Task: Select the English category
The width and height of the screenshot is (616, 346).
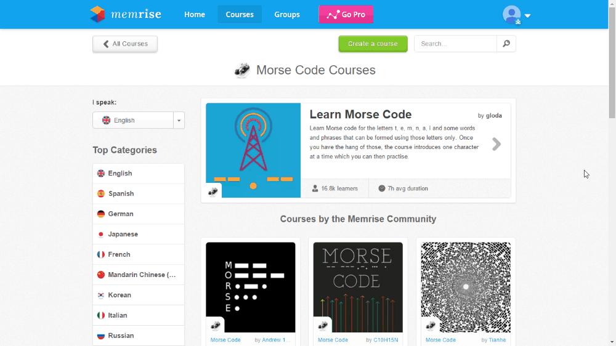Action: tap(138, 173)
